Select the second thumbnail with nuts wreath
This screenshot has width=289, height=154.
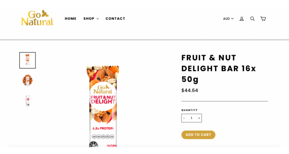pyautogui.click(x=27, y=80)
